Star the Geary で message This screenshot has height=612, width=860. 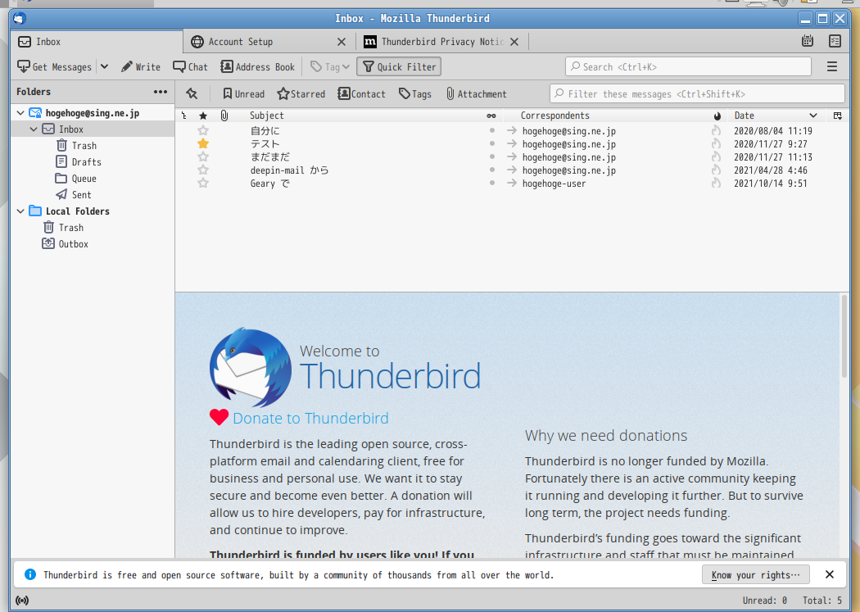[x=203, y=184]
